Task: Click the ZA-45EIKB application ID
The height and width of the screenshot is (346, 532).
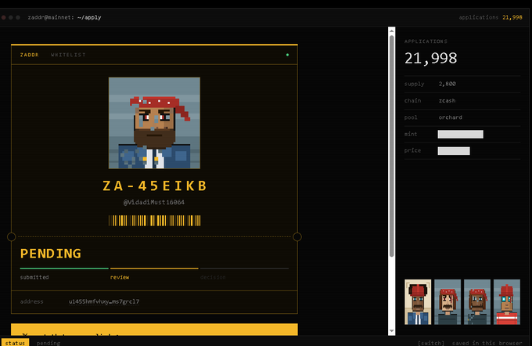Action: click(155, 186)
